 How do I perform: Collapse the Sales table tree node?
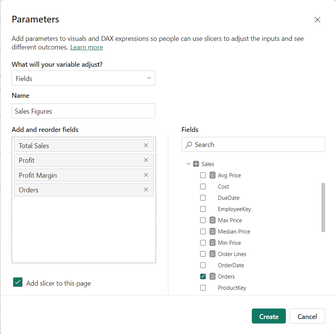coord(188,164)
